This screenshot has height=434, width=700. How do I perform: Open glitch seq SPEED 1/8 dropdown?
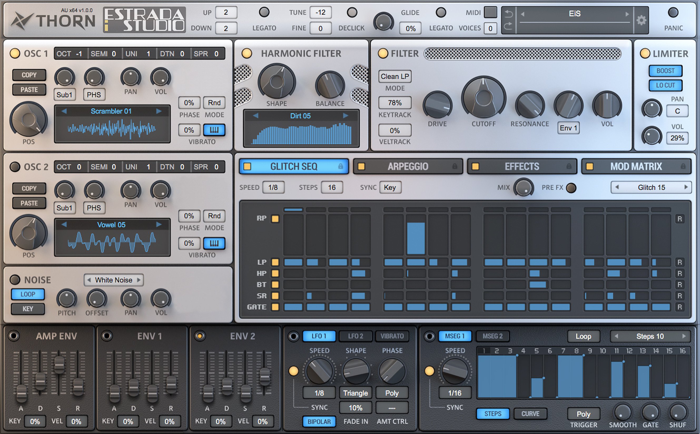point(273,188)
